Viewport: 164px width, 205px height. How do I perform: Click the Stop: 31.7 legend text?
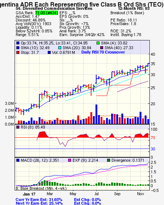[x=30, y=52]
